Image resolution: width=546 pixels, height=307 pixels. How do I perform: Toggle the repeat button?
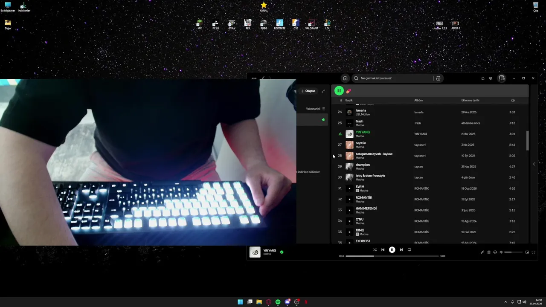pos(409,250)
